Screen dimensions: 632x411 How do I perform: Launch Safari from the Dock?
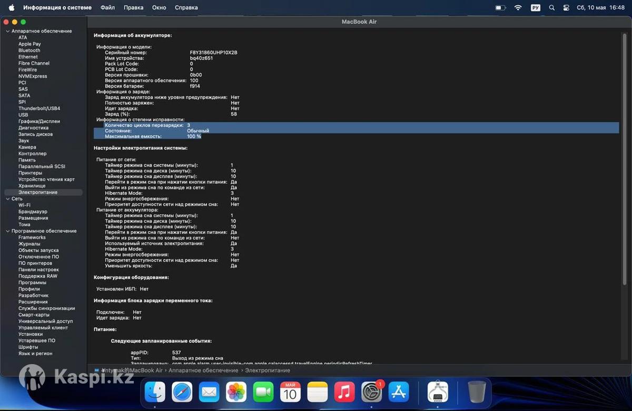coord(182,392)
